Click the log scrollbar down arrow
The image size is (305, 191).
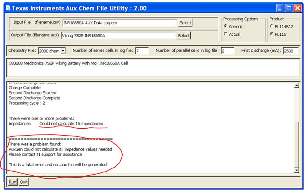tap(296, 170)
